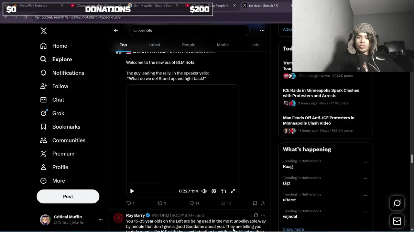Click the Post button
This screenshot has width=414, height=232.
(x=68, y=197)
